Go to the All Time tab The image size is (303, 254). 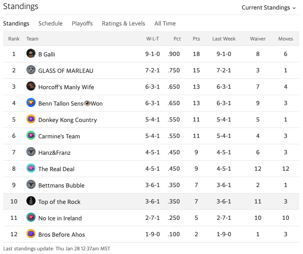pyautogui.click(x=165, y=24)
